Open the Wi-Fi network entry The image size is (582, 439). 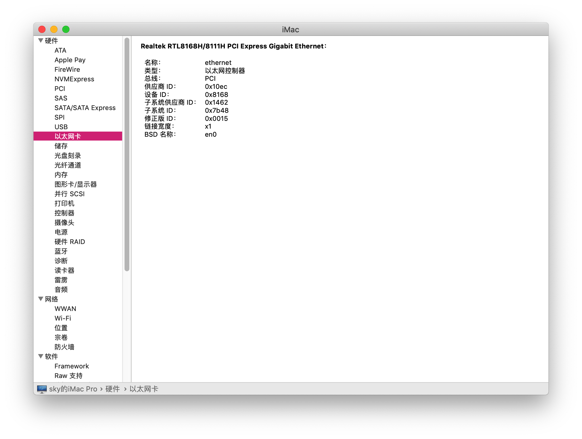coord(63,318)
